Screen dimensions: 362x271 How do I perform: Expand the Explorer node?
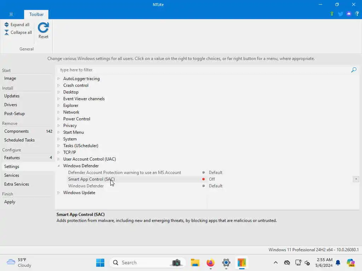click(x=59, y=105)
